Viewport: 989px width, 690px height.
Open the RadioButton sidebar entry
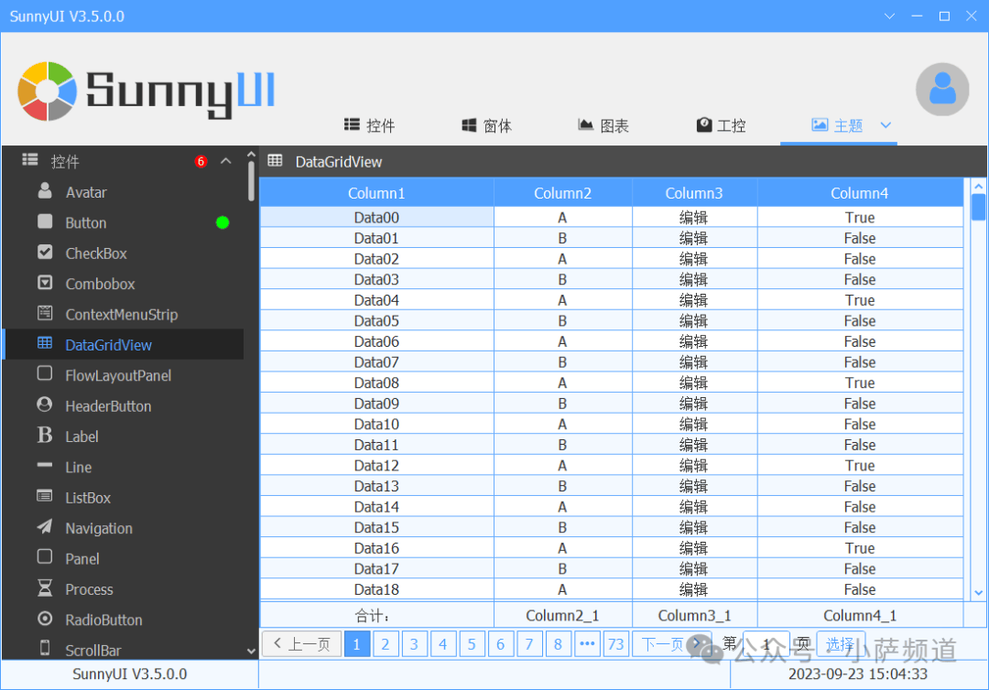pos(103,620)
